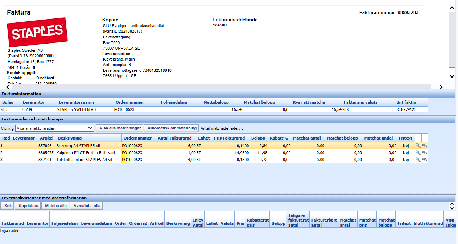Click the Visa alla matchningar button
This screenshot has width=458, height=244.
(119, 128)
